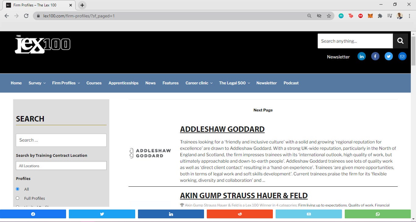The width and height of the screenshot is (416, 222).
Task: Click Firm living up to expectations link
Action: coord(323,205)
